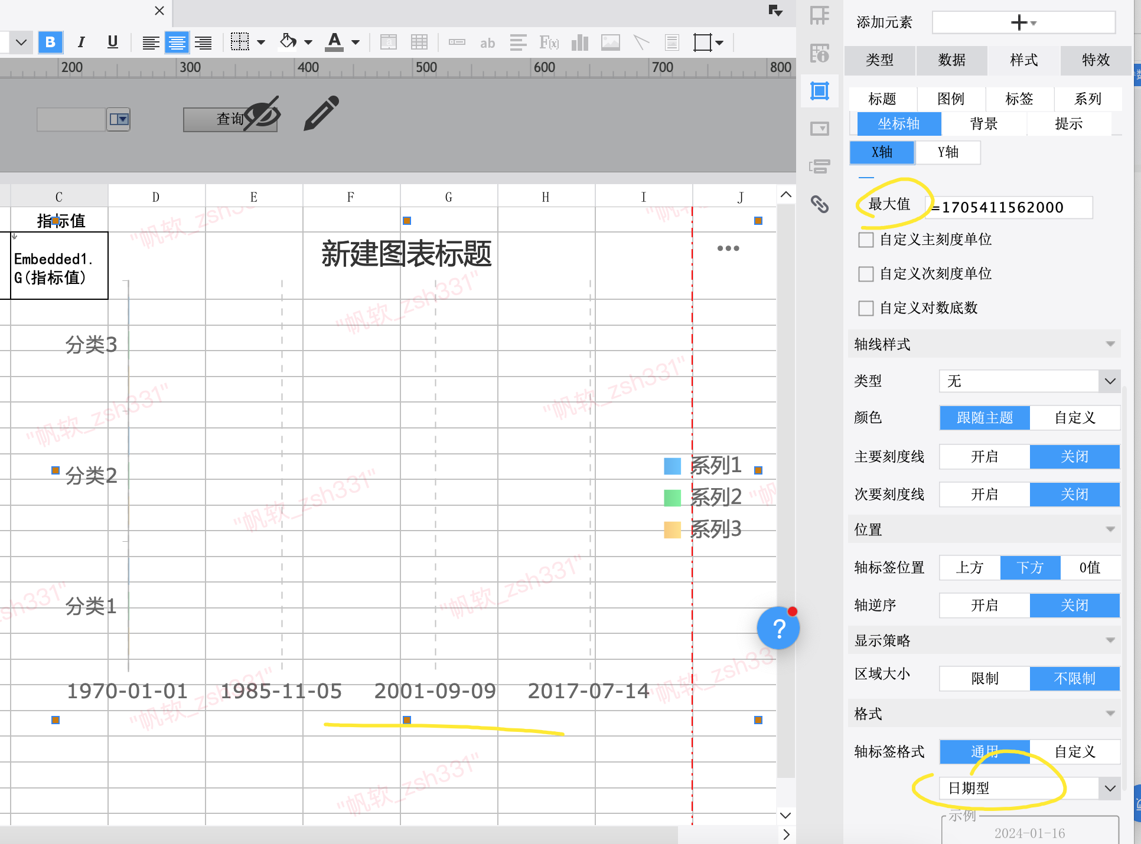Set 轴标签位置 to 上方
This screenshot has height=844, width=1141.
(970, 568)
